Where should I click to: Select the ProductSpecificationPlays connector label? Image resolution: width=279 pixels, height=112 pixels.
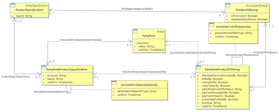point(16,77)
